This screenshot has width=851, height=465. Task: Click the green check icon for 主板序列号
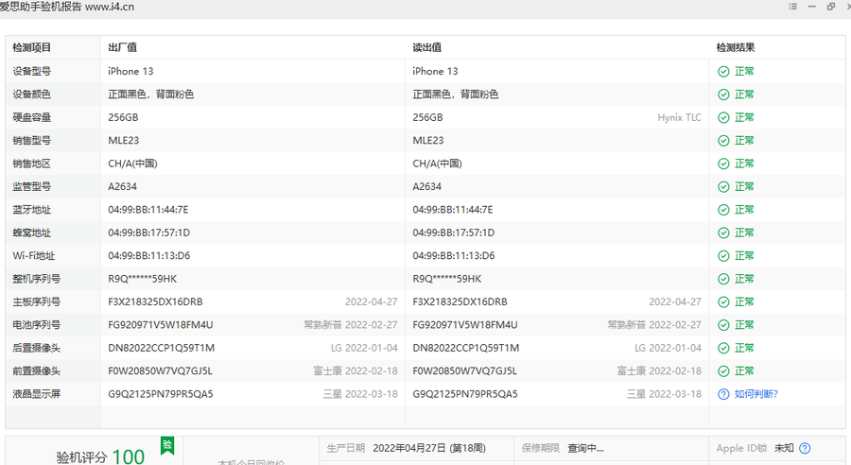pos(723,302)
